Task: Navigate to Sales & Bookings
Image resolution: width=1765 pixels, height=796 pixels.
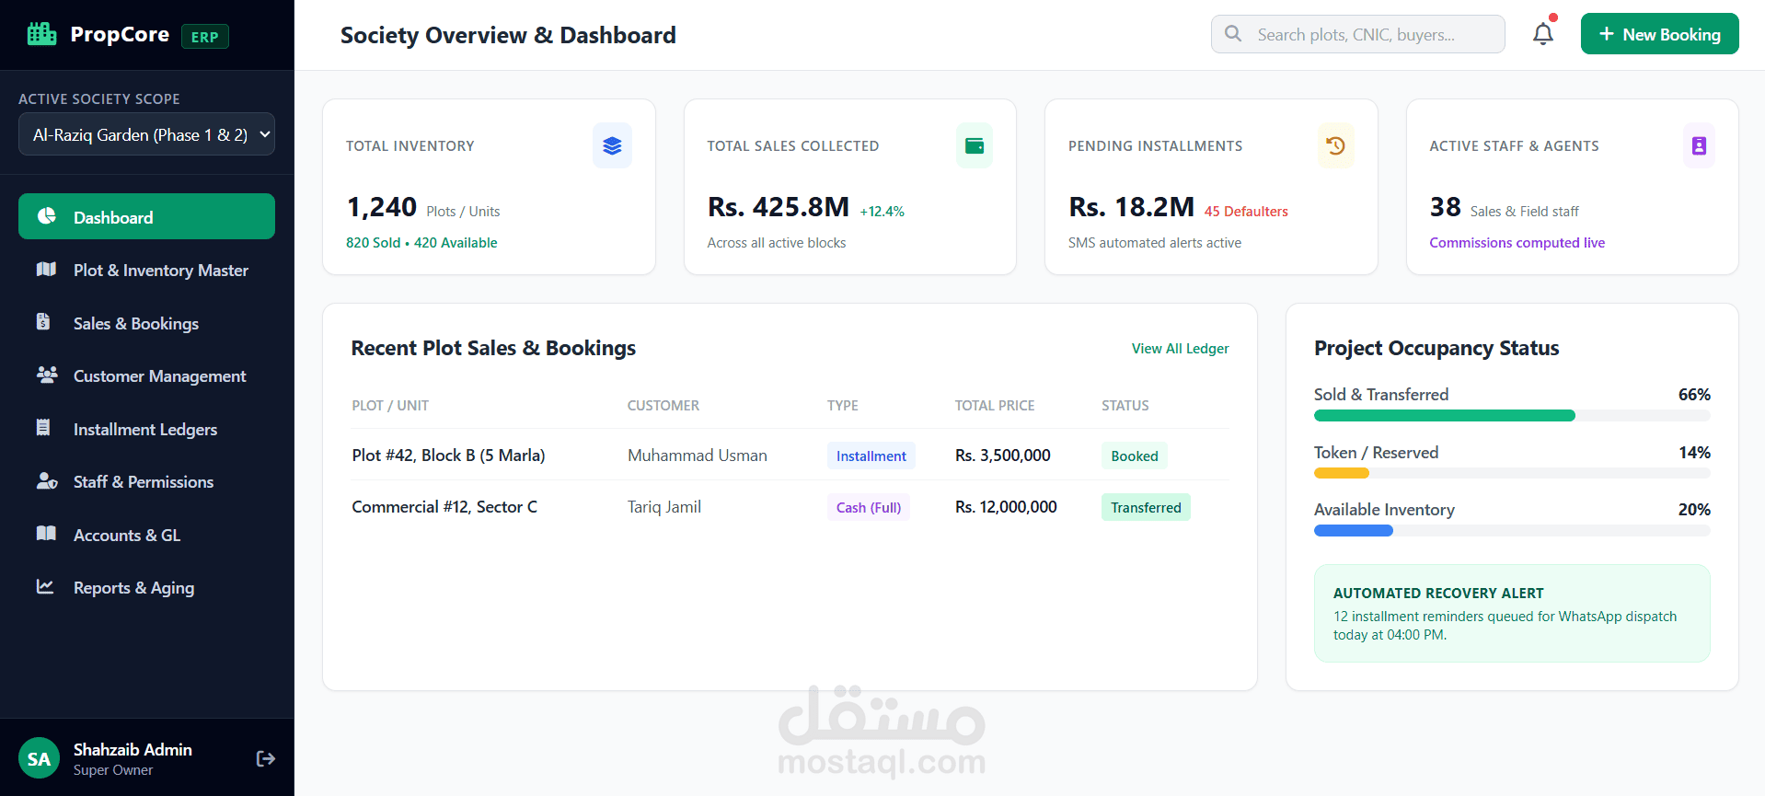Action: (x=146, y=323)
